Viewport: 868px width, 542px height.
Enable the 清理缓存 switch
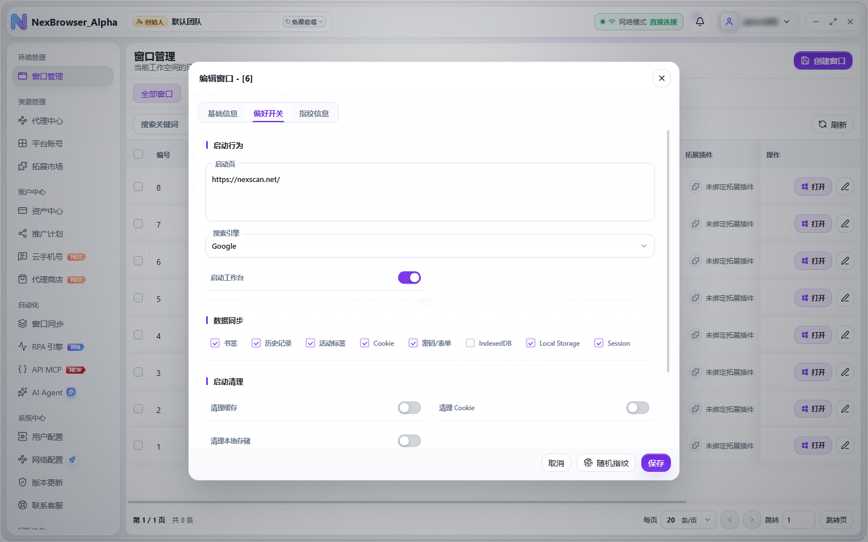pos(409,407)
